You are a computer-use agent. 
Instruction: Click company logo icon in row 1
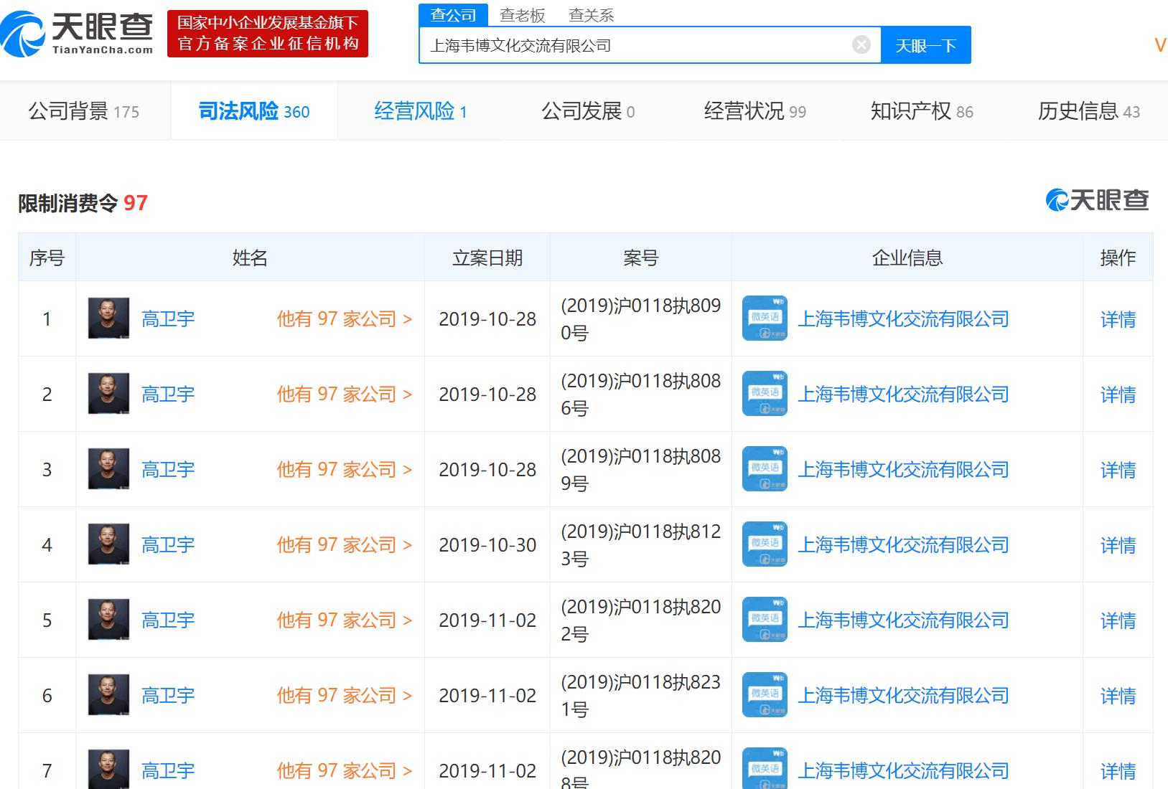pos(765,318)
